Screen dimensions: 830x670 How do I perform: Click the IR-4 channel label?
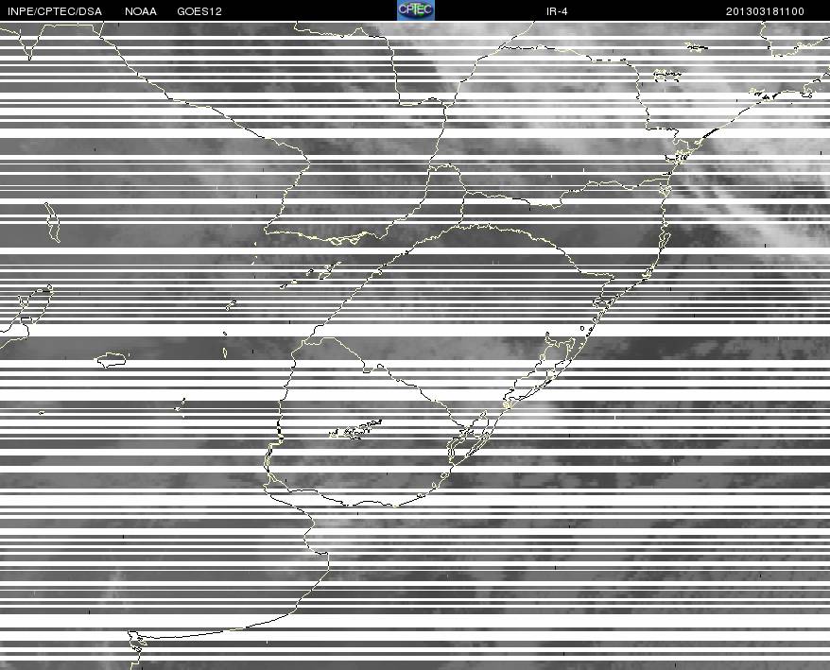coord(557,11)
